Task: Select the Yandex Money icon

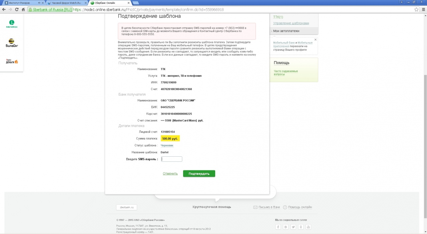Action: click(x=12, y=61)
